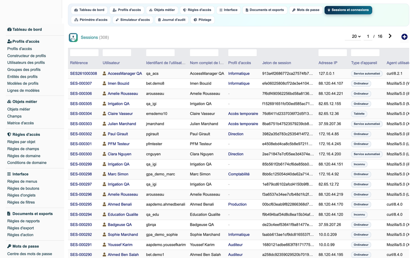The image size is (417, 258).
Task: Sort by the Référence column header
Action: 79,63
